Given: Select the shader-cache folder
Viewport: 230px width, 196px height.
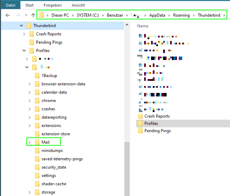Looking at the screenshot, I should [x=54, y=184].
